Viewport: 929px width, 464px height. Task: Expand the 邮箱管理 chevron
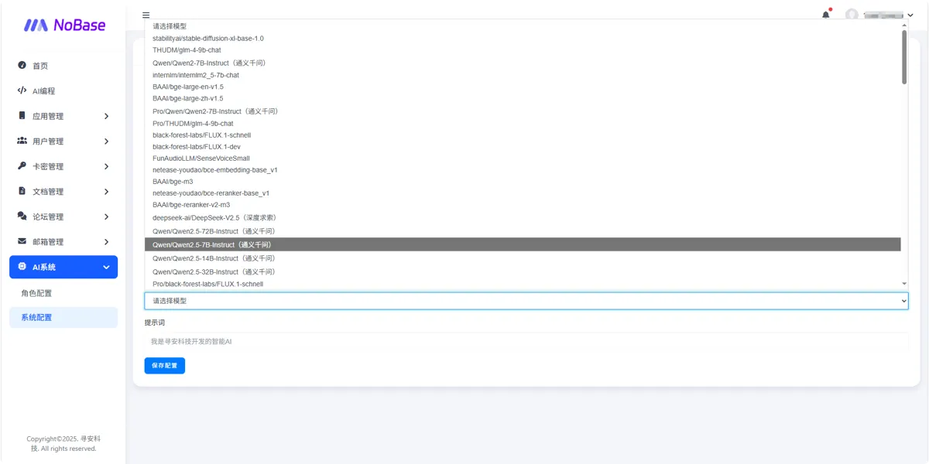(106, 241)
